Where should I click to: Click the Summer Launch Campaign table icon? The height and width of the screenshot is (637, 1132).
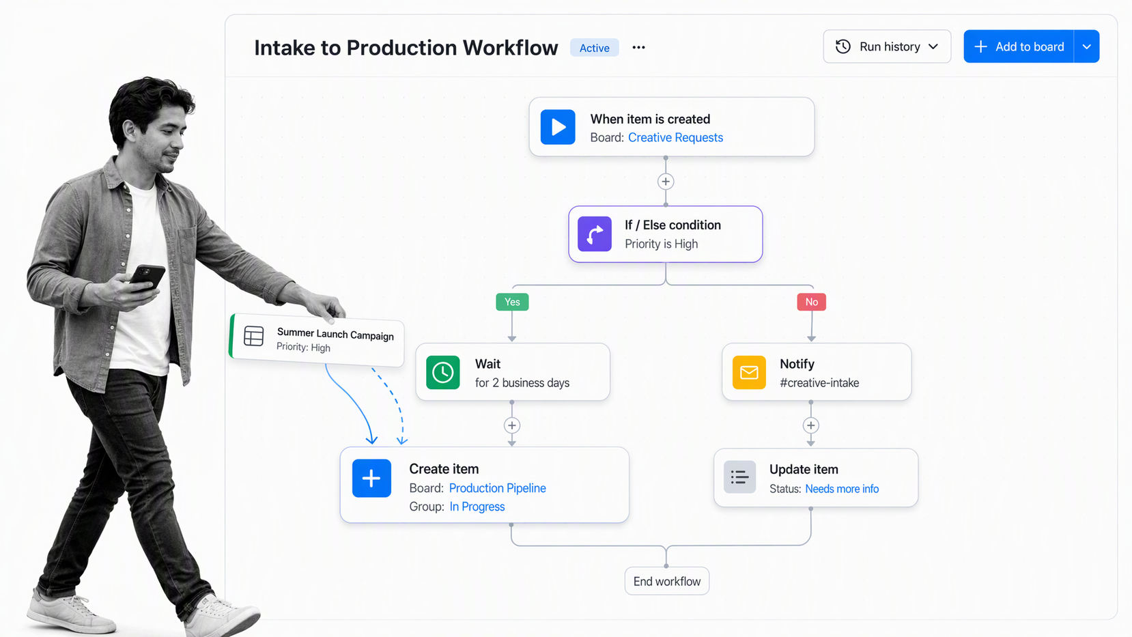click(x=253, y=336)
